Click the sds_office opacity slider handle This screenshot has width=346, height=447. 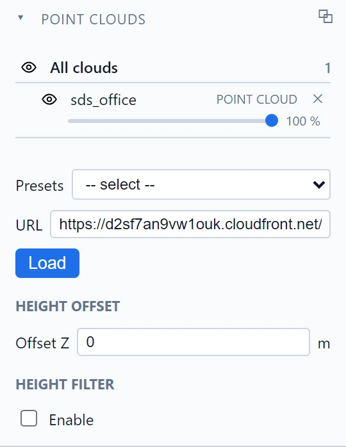pos(271,120)
